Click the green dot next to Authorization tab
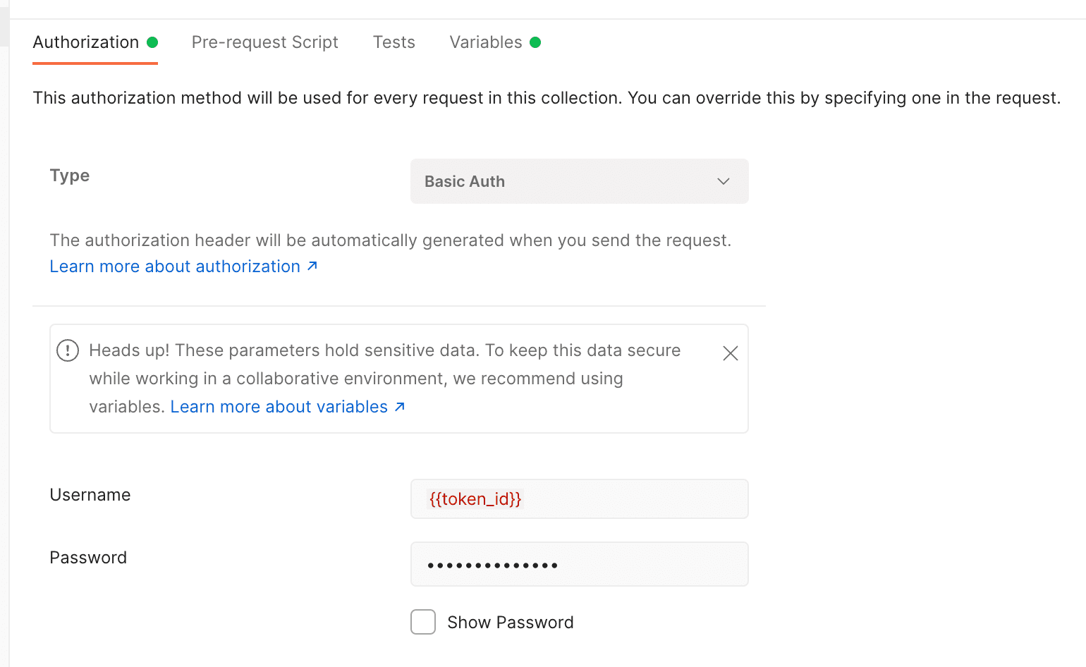Image resolution: width=1086 pixels, height=667 pixels. [152, 42]
